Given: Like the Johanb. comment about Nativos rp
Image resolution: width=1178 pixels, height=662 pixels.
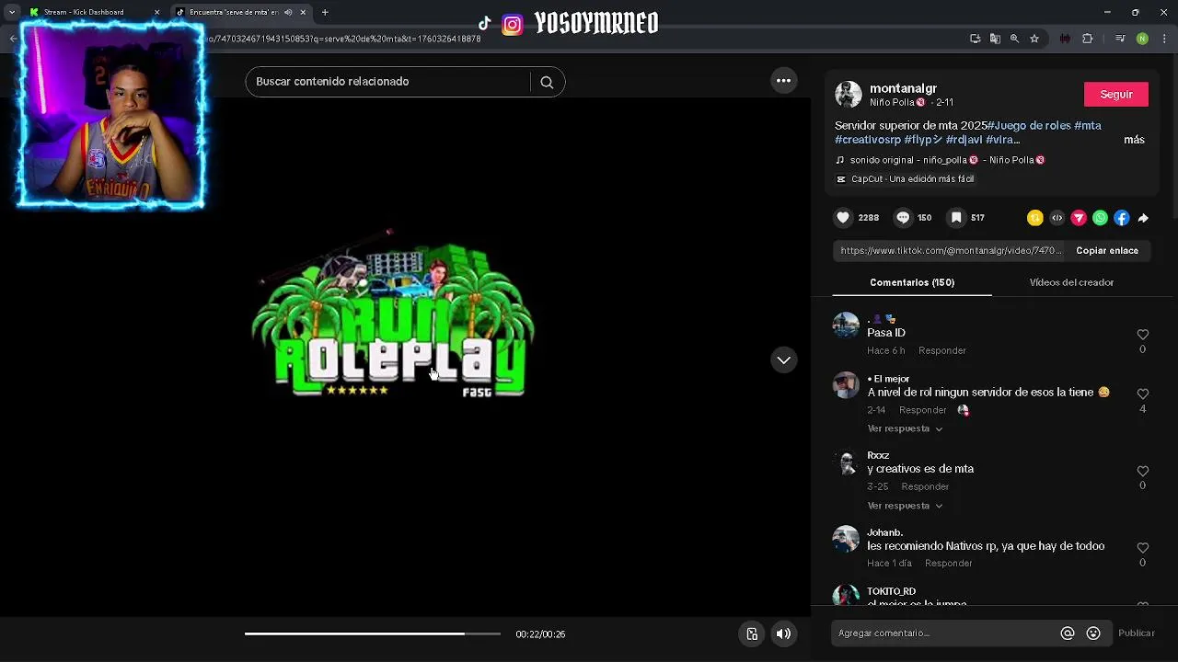Looking at the screenshot, I should pos(1142,548).
